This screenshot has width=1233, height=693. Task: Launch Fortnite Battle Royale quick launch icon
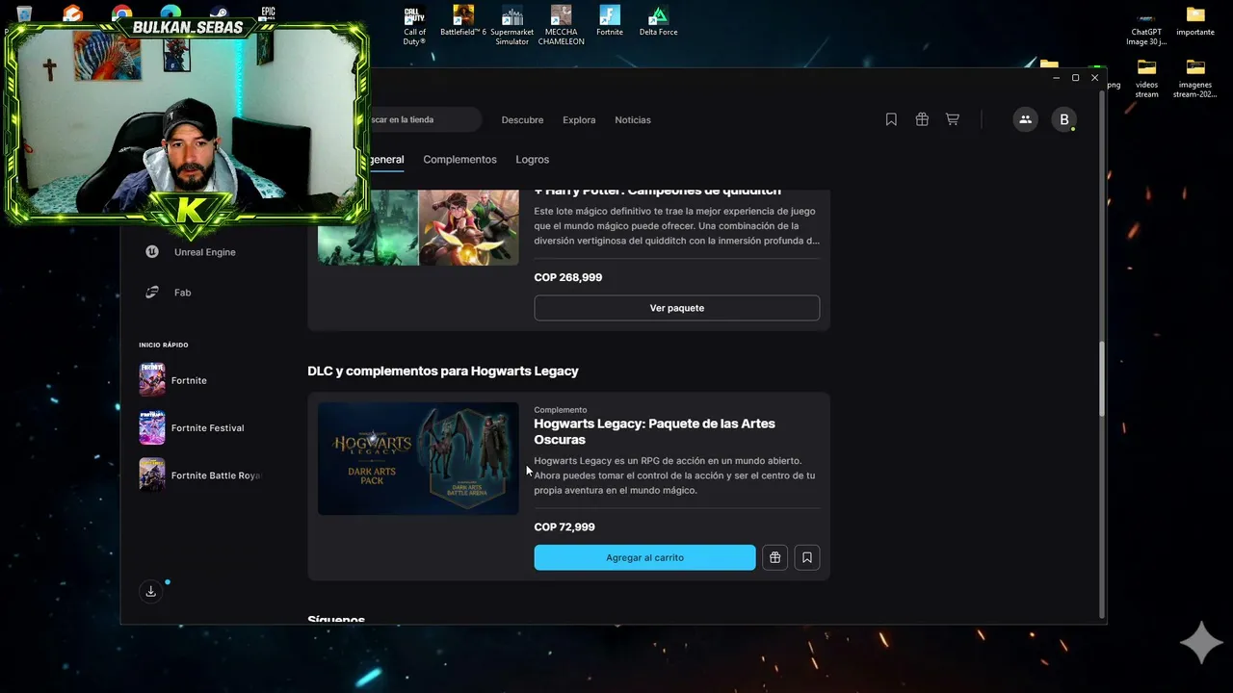click(x=152, y=475)
